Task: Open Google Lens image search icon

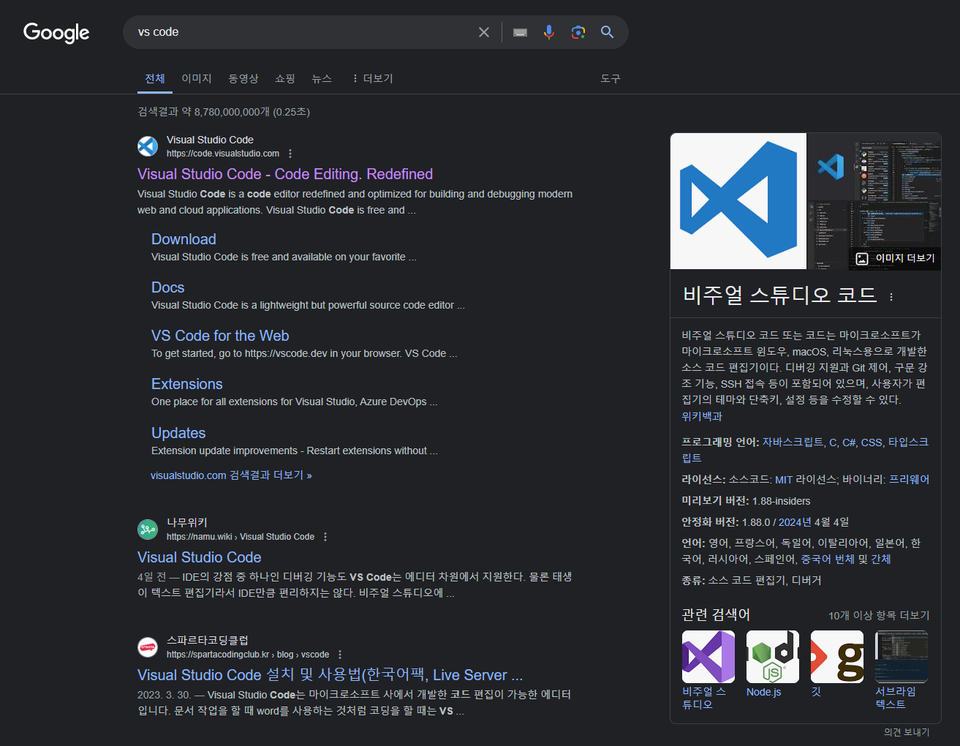Action: coord(578,32)
